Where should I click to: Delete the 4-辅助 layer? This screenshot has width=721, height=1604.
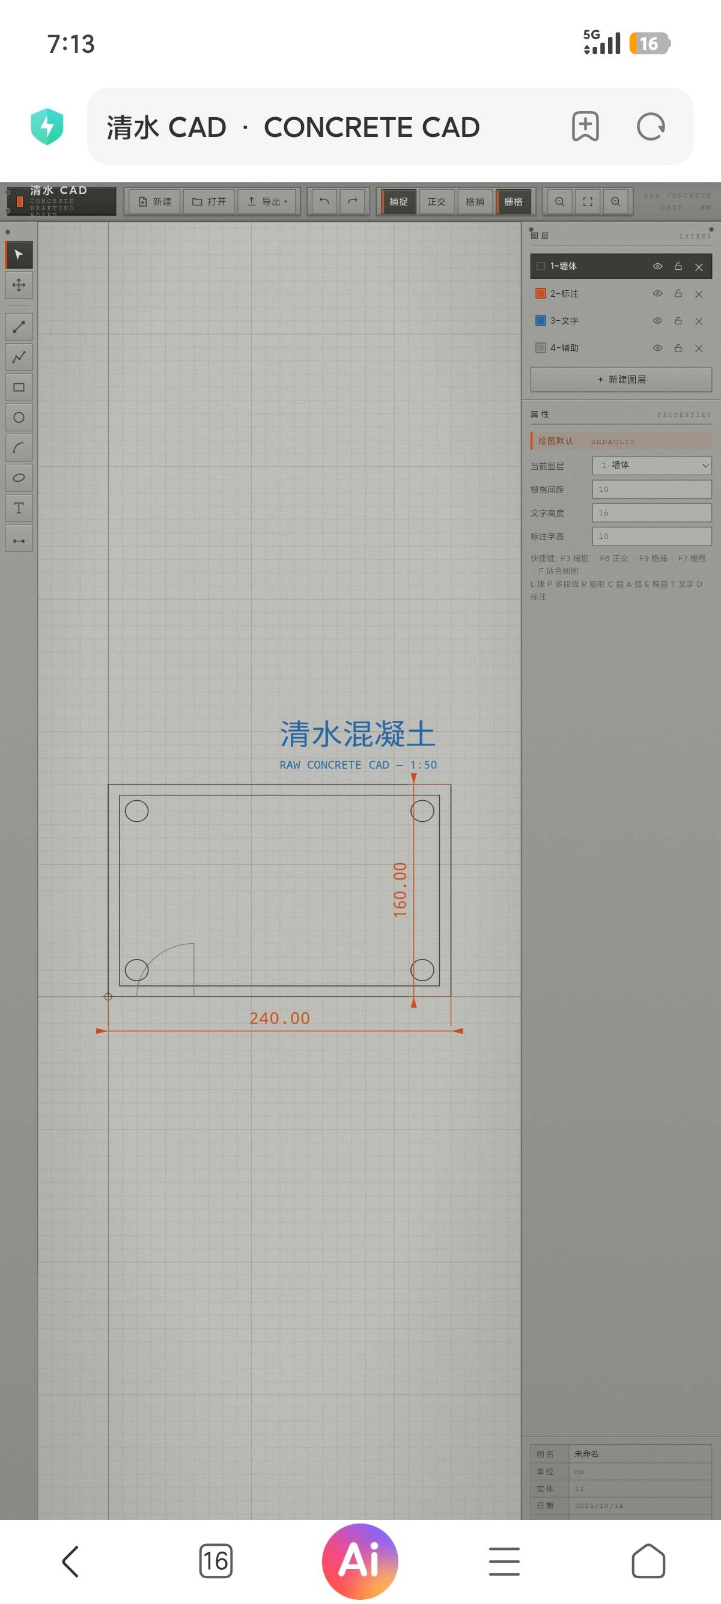click(x=699, y=348)
